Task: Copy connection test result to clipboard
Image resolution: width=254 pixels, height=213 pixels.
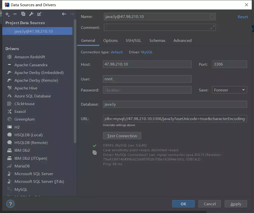Action: click(95, 153)
